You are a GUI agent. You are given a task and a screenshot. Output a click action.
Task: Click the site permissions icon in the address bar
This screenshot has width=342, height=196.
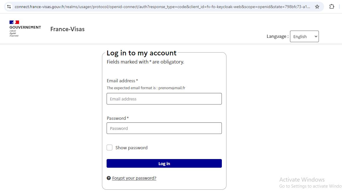coord(9,6)
